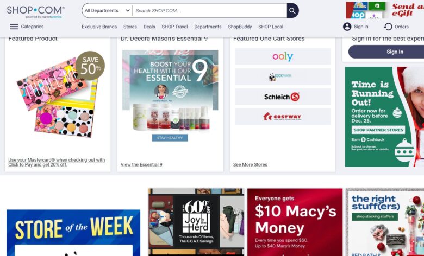Image resolution: width=424 pixels, height=256 pixels.
Task: Click the STAY HEALTHY button on banner
Action: coord(170,138)
